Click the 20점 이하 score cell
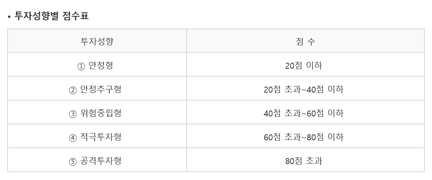The width and height of the screenshot is (432, 180). click(306, 64)
